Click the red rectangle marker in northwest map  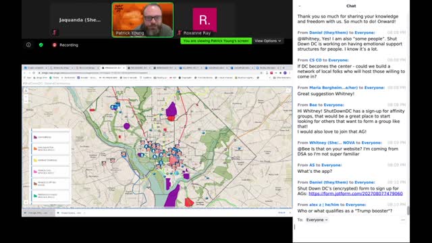[x=92, y=110]
